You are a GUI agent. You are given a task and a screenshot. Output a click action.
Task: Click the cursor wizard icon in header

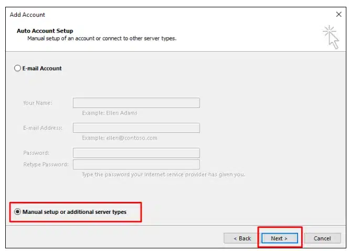click(x=331, y=37)
